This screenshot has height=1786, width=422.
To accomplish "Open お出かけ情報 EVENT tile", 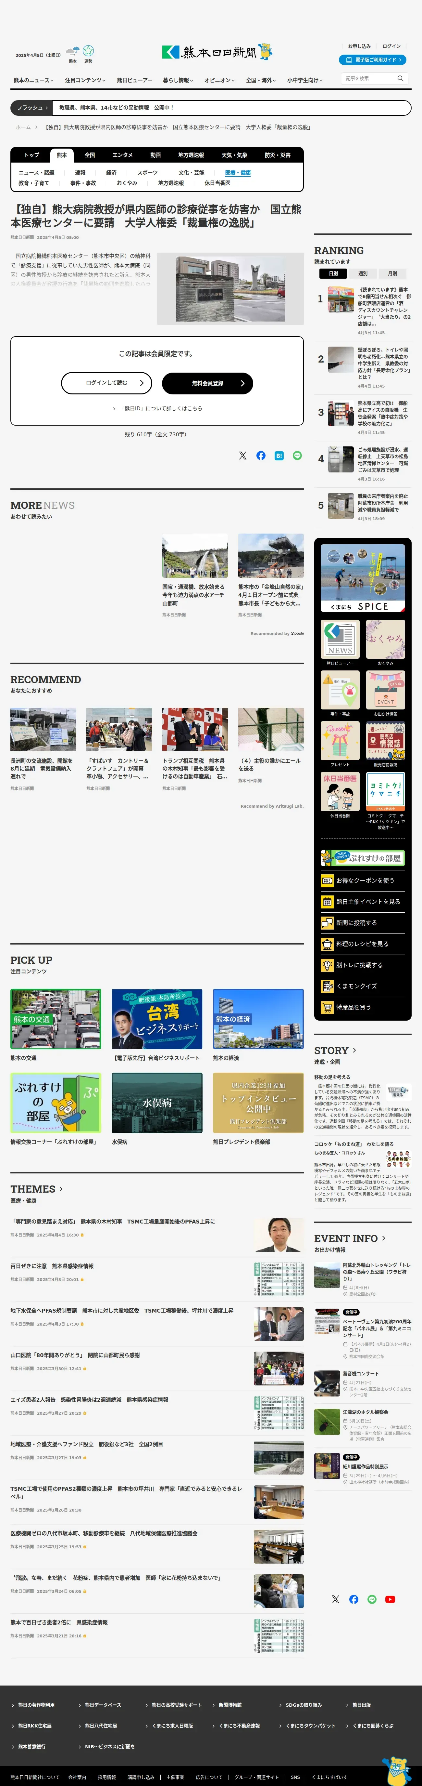I will pyautogui.click(x=385, y=690).
